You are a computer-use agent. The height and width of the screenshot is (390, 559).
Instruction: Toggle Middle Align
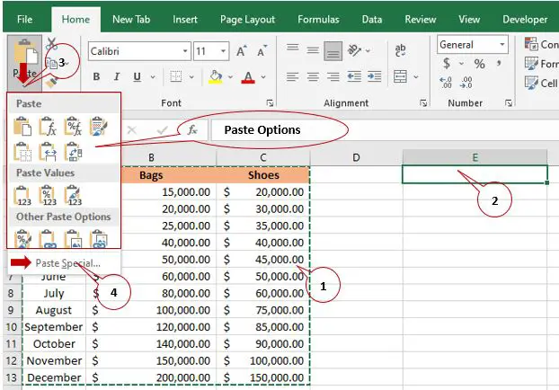313,50
